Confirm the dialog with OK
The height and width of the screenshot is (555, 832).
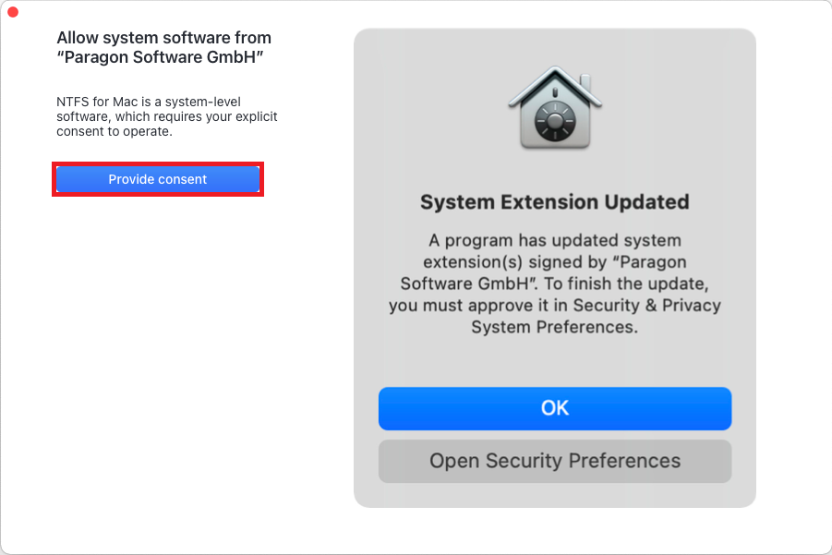[554, 408]
